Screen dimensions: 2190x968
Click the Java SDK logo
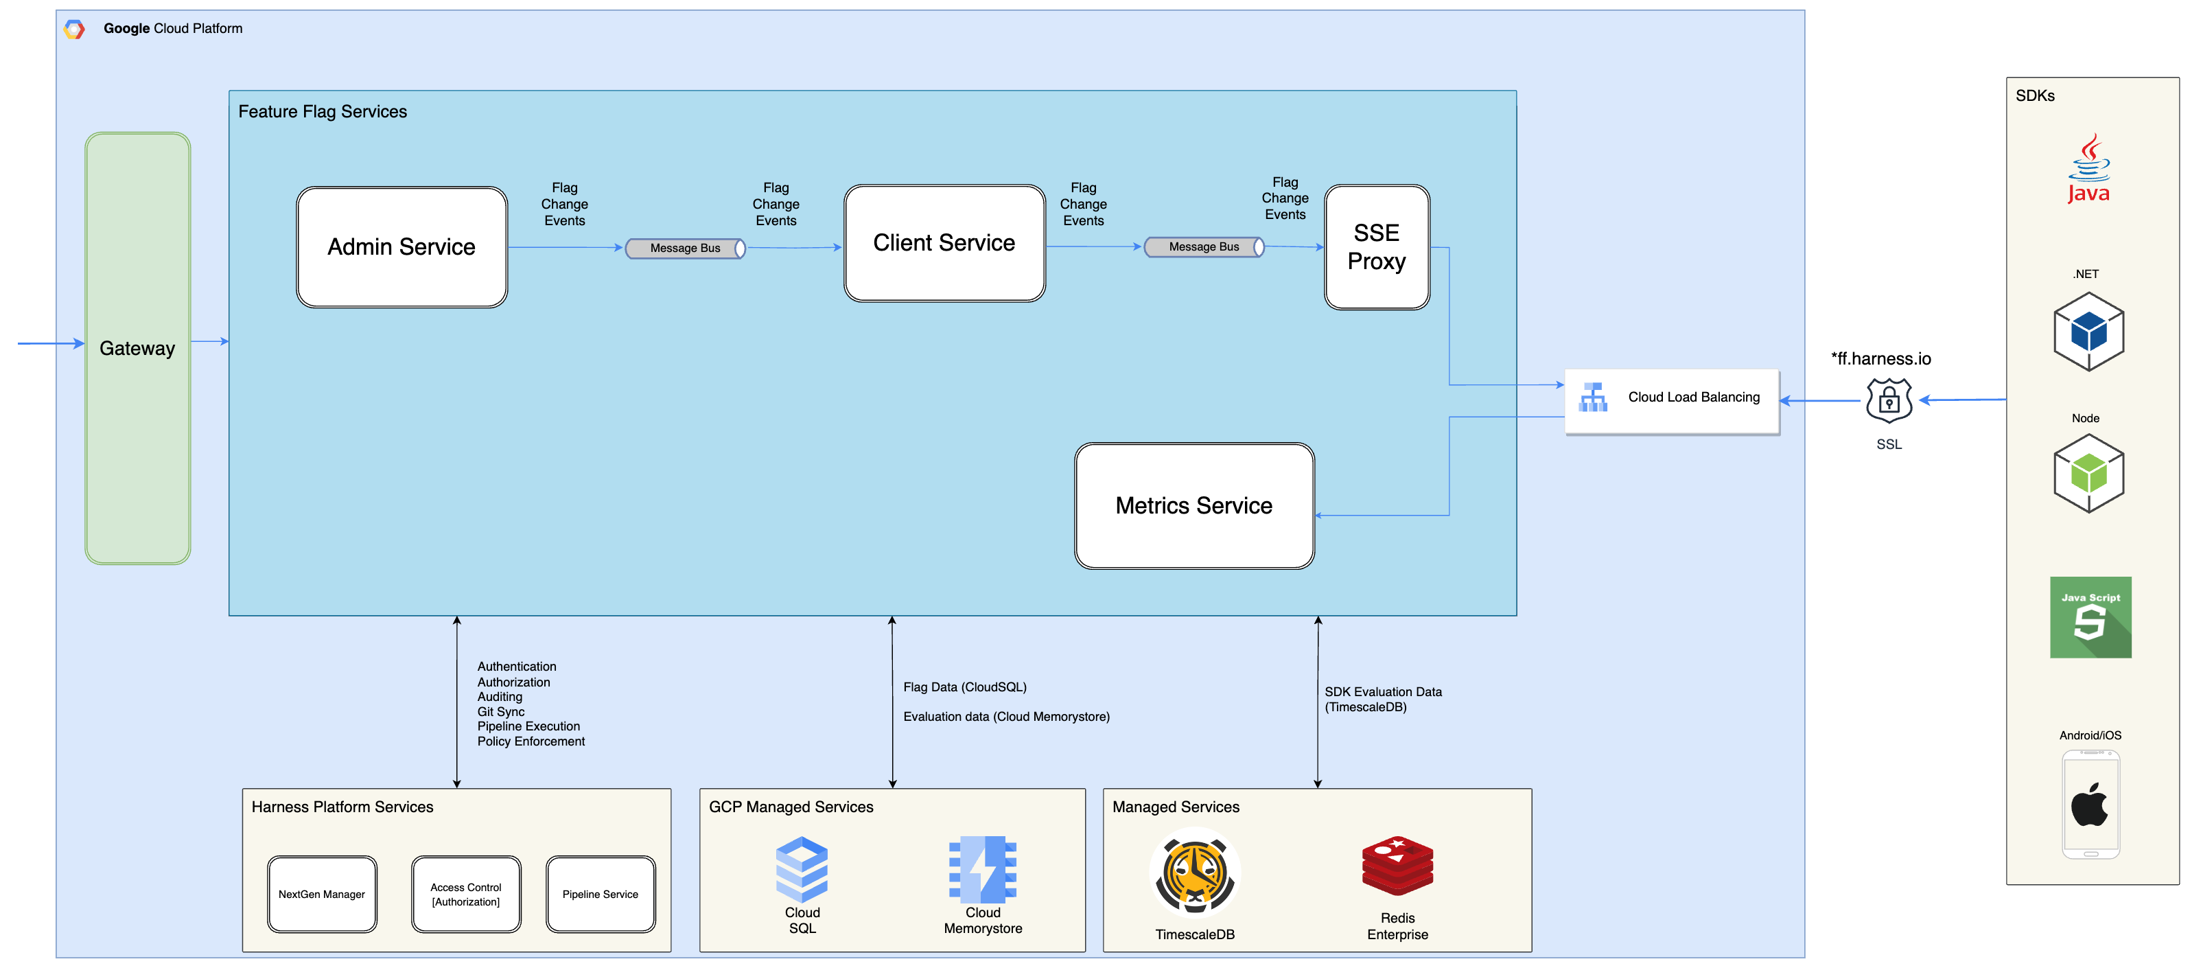pyautogui.click(x=2088, y=168)
